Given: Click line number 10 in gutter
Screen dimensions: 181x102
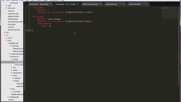Looking at the screenshot, I should tap(29, 28).
